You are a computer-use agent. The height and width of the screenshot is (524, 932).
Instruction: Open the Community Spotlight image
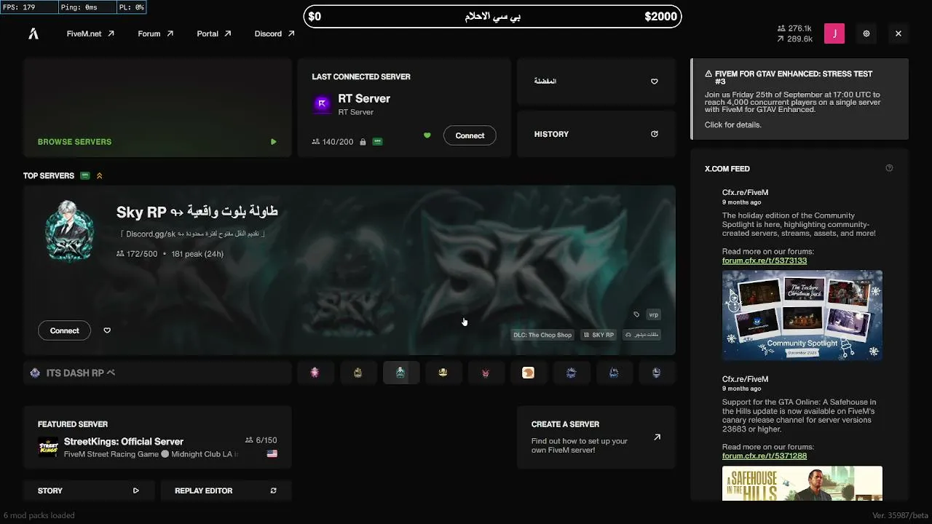[x=802, y=315]
